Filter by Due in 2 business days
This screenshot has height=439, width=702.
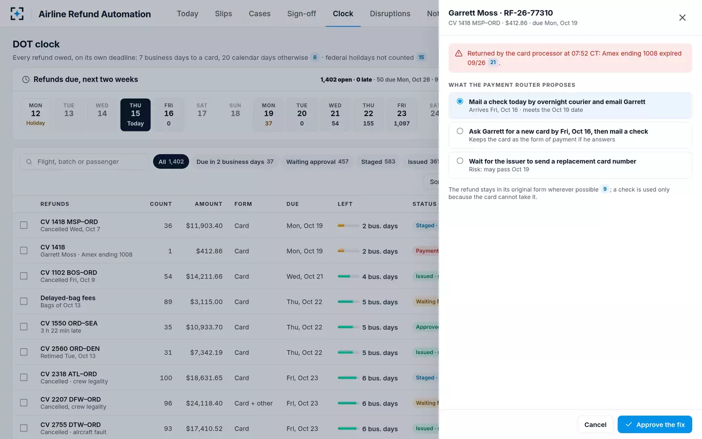(235, 161)
